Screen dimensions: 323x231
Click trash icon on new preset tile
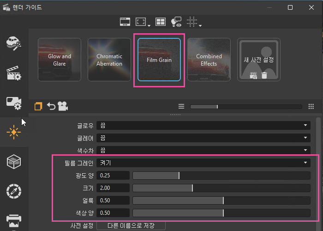[x=264, y=75]
